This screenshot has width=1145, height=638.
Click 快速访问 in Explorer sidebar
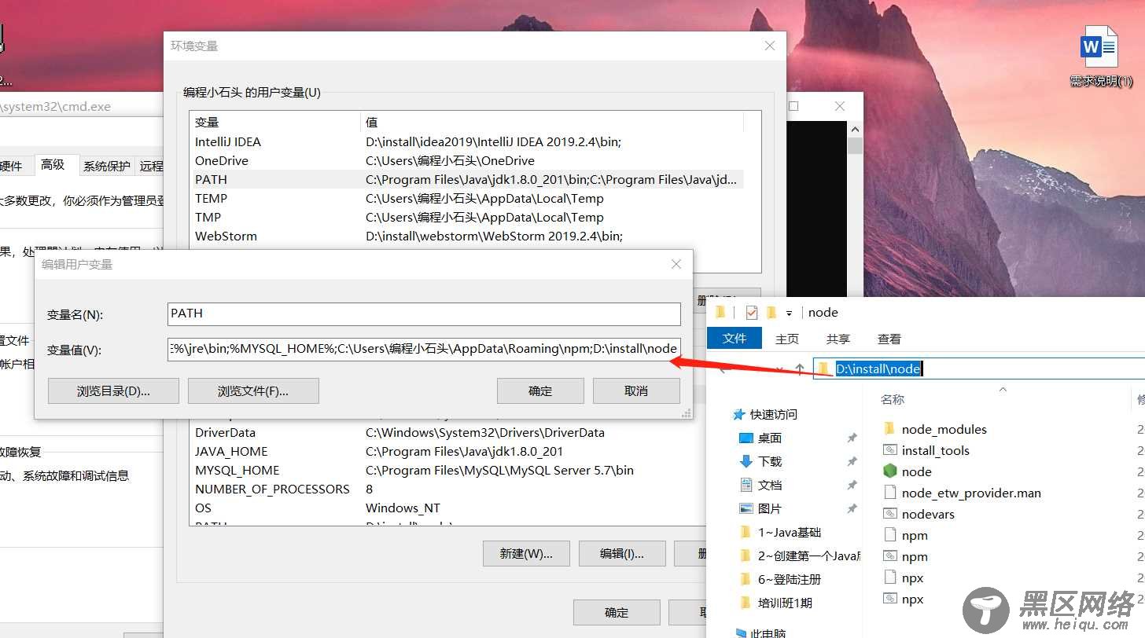tap(773, 414)
